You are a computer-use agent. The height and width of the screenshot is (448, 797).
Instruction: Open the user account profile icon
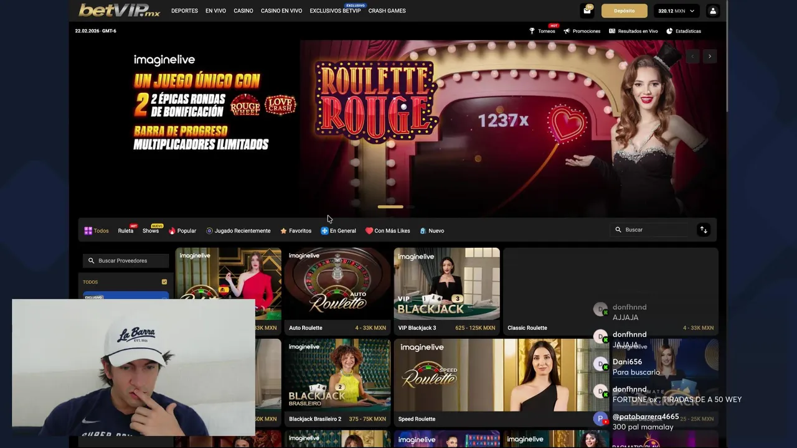point(713,11)
